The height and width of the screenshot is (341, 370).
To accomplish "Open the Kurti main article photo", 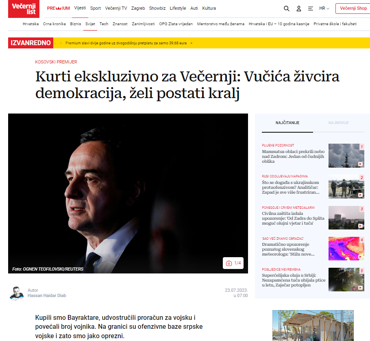I will coord(128,193).
